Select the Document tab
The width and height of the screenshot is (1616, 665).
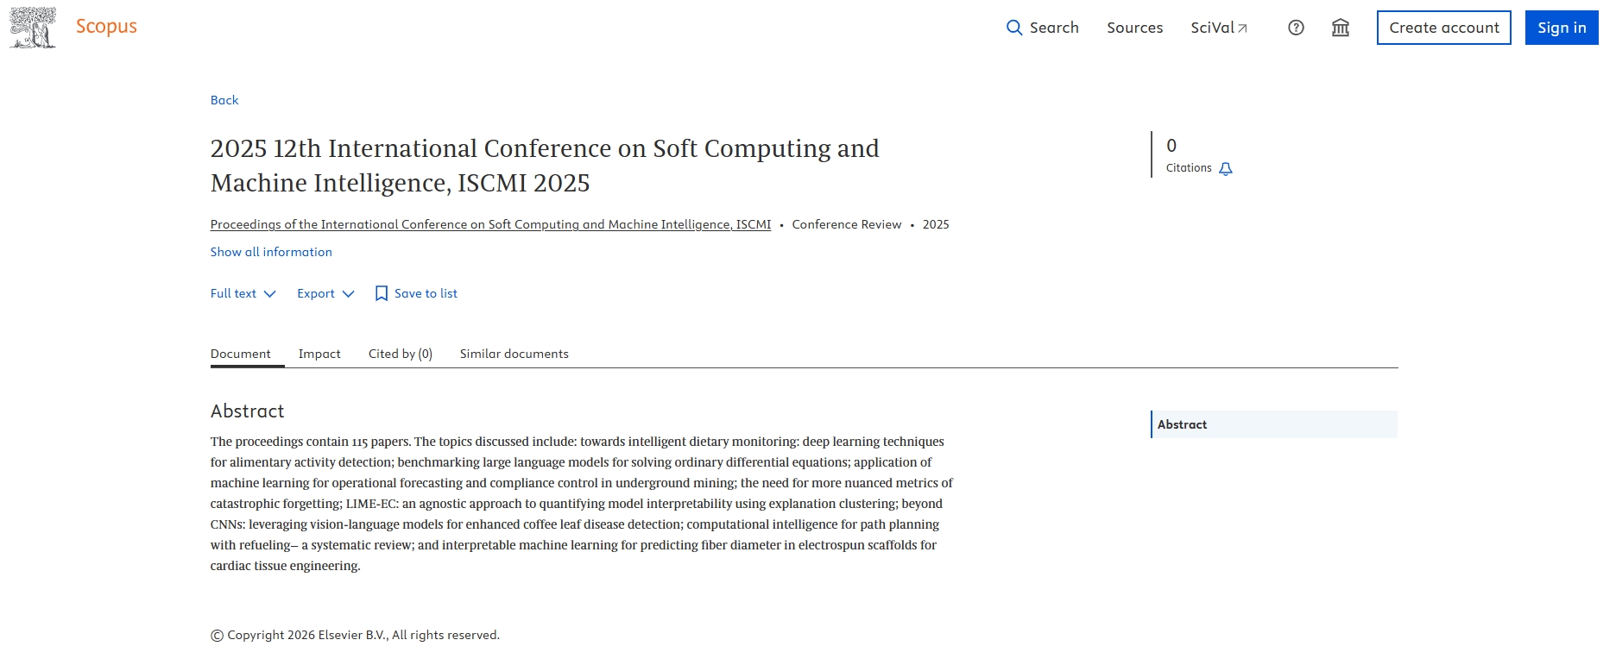click(240, 354)
